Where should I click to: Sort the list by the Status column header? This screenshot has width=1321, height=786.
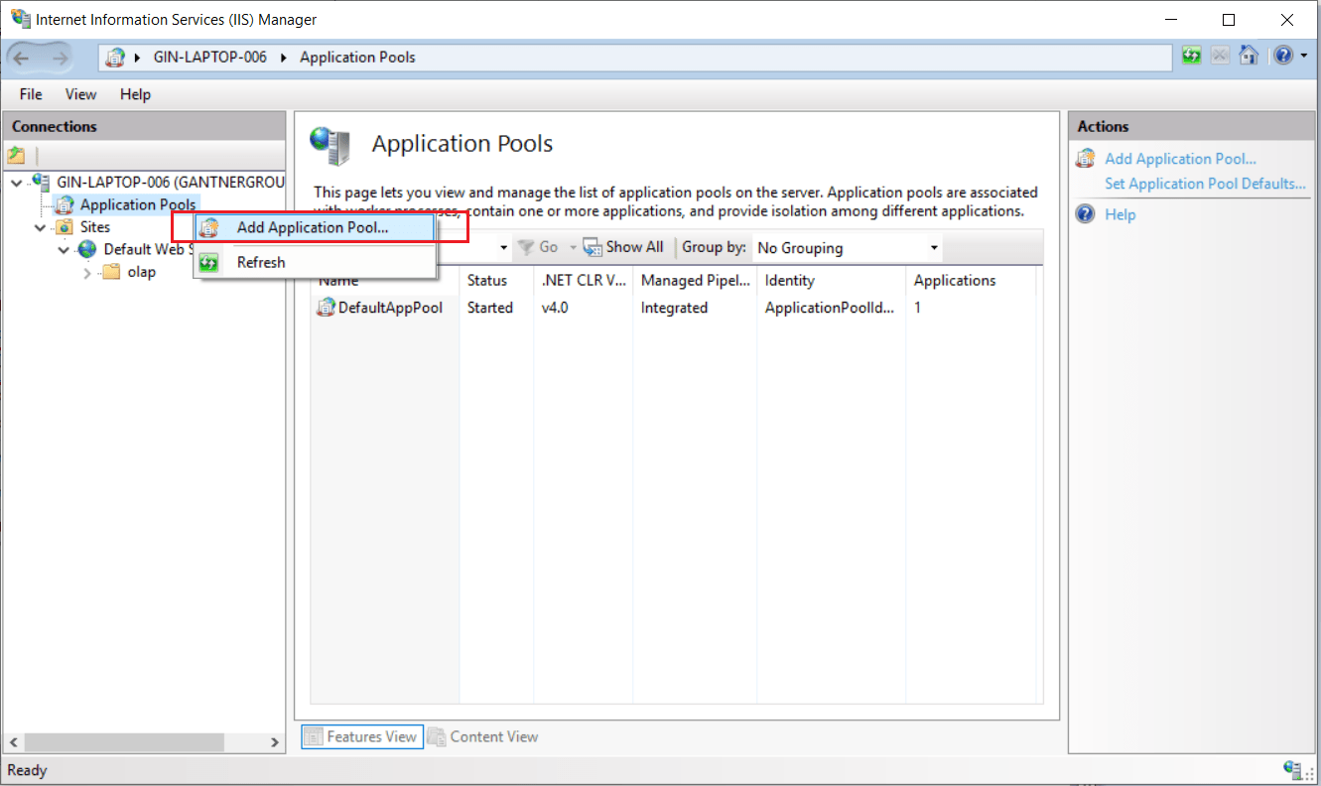[496, 281]
